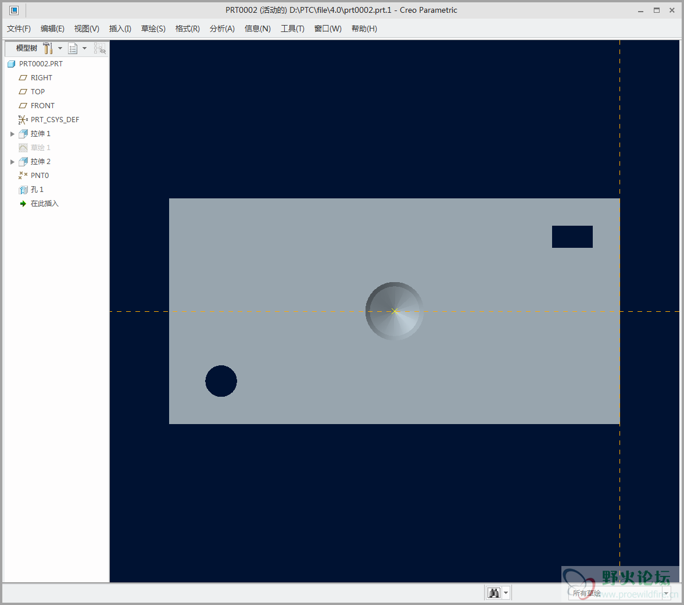Open dropdown arrow next to hammer settings icon
This screenshot has width=684, height=605.
[x=60, y=48]
